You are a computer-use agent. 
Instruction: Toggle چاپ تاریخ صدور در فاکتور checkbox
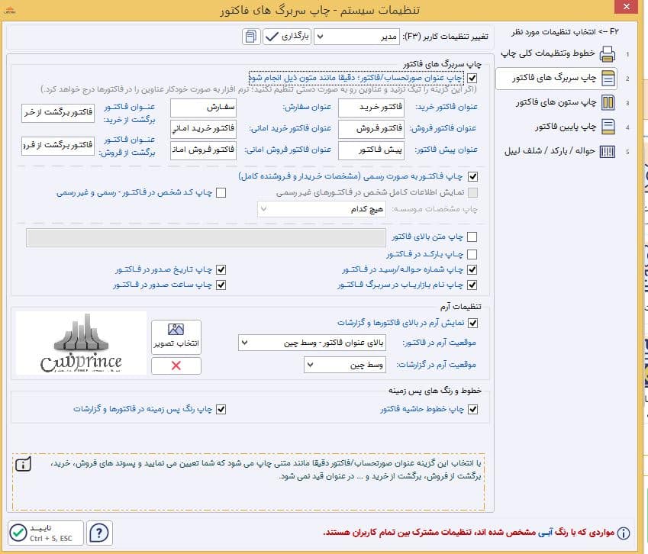(x=221, y=270)
